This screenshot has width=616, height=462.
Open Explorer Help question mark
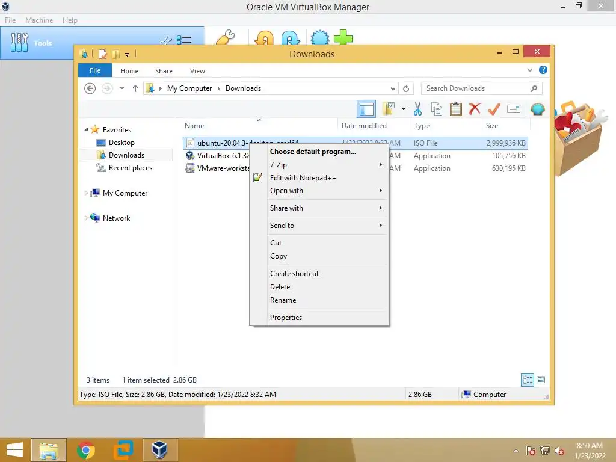[543, 70]
